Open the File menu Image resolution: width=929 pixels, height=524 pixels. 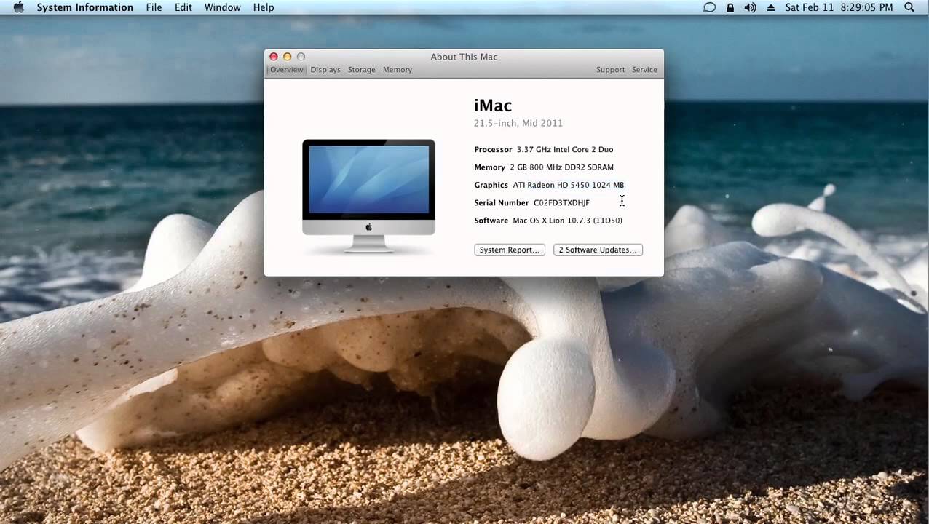[154, 7]
